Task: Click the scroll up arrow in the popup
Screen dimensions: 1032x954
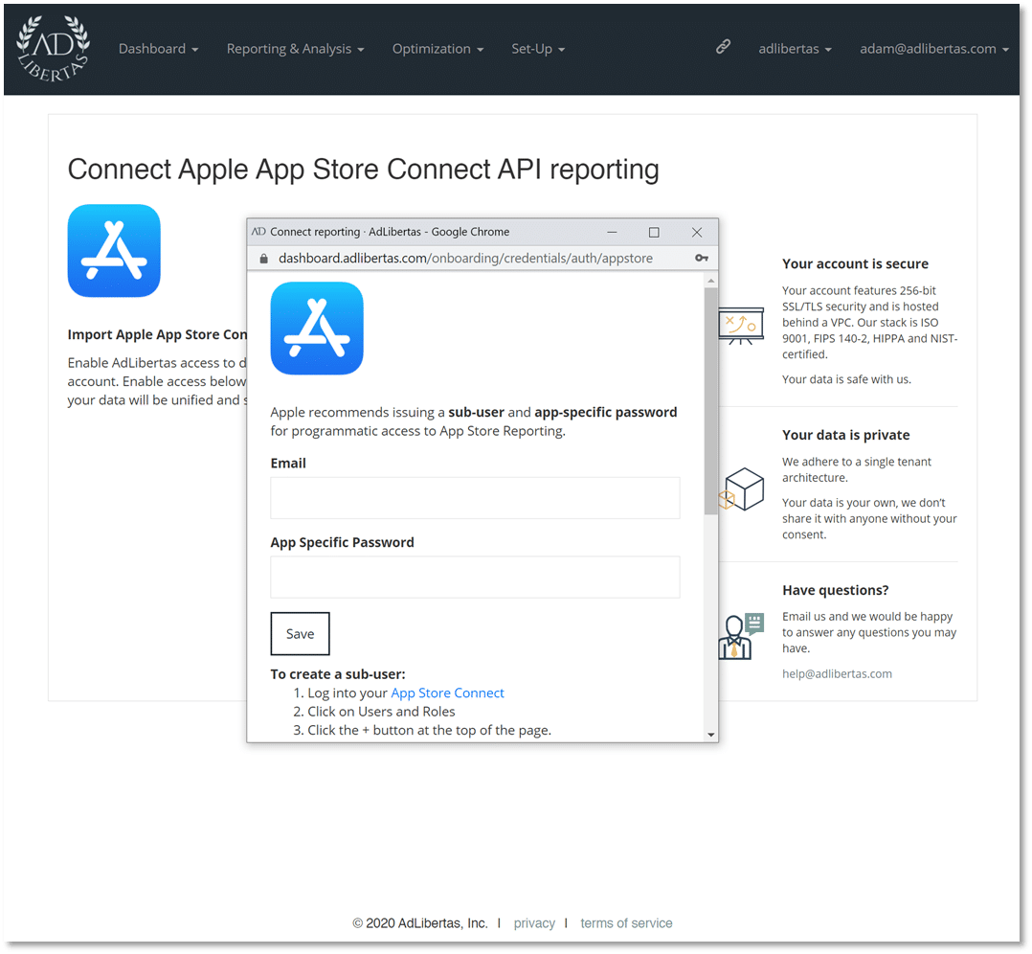Action: tap(710, 282)
